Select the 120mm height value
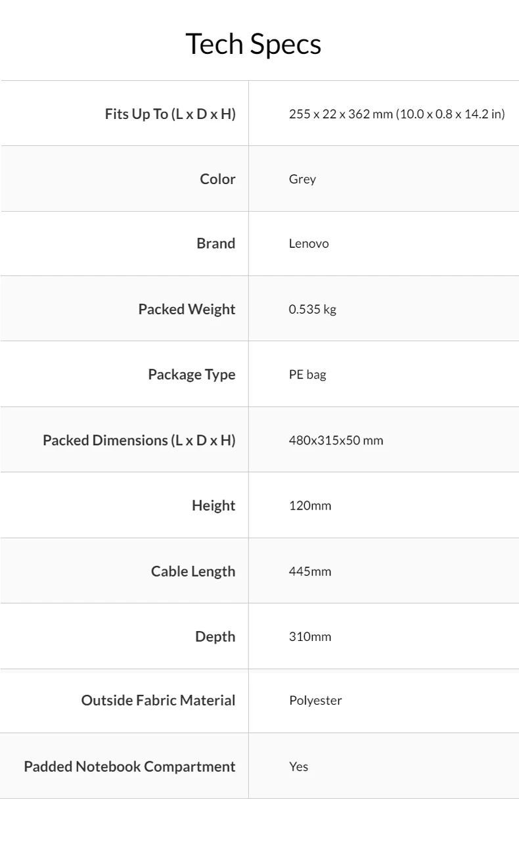519x850 pixels. 310,506
